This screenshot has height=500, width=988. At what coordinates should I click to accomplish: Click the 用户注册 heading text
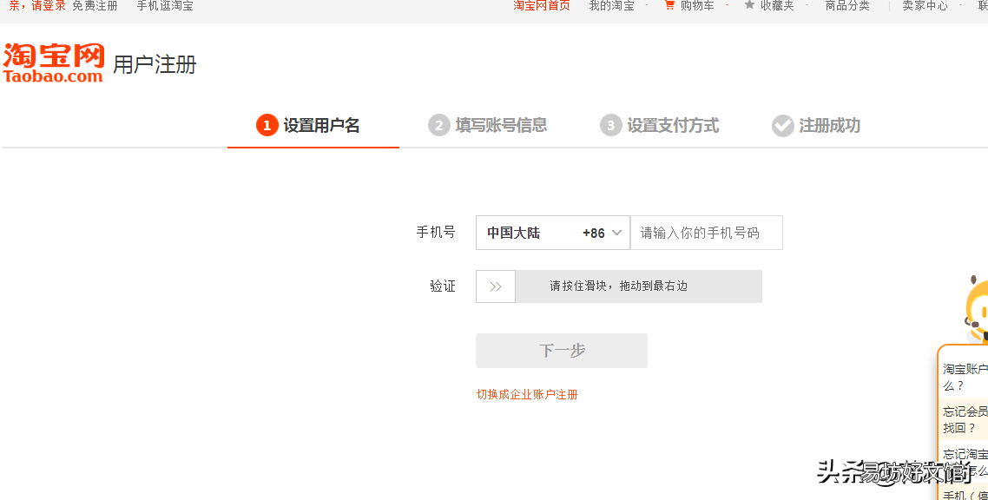point(155,64)
